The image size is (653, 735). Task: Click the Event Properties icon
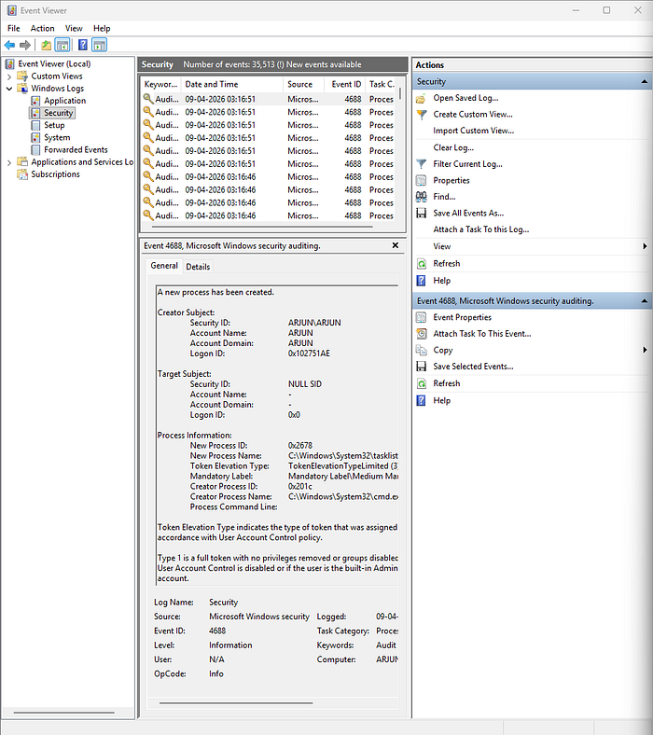[421, 317]
